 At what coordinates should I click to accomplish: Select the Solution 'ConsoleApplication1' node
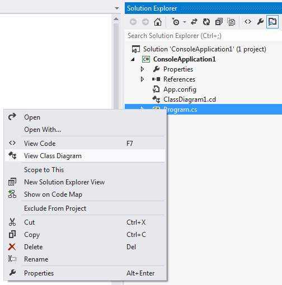pos(204,49)
